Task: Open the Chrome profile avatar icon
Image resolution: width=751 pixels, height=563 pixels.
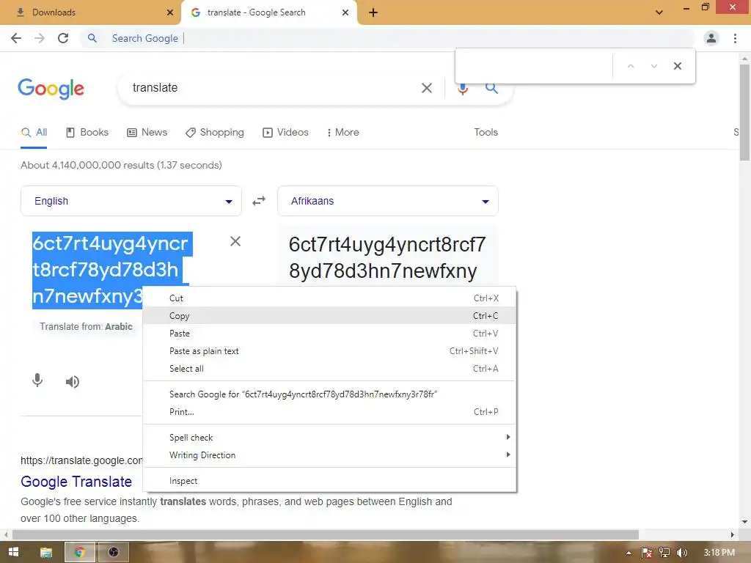Action: pos(711,38)
